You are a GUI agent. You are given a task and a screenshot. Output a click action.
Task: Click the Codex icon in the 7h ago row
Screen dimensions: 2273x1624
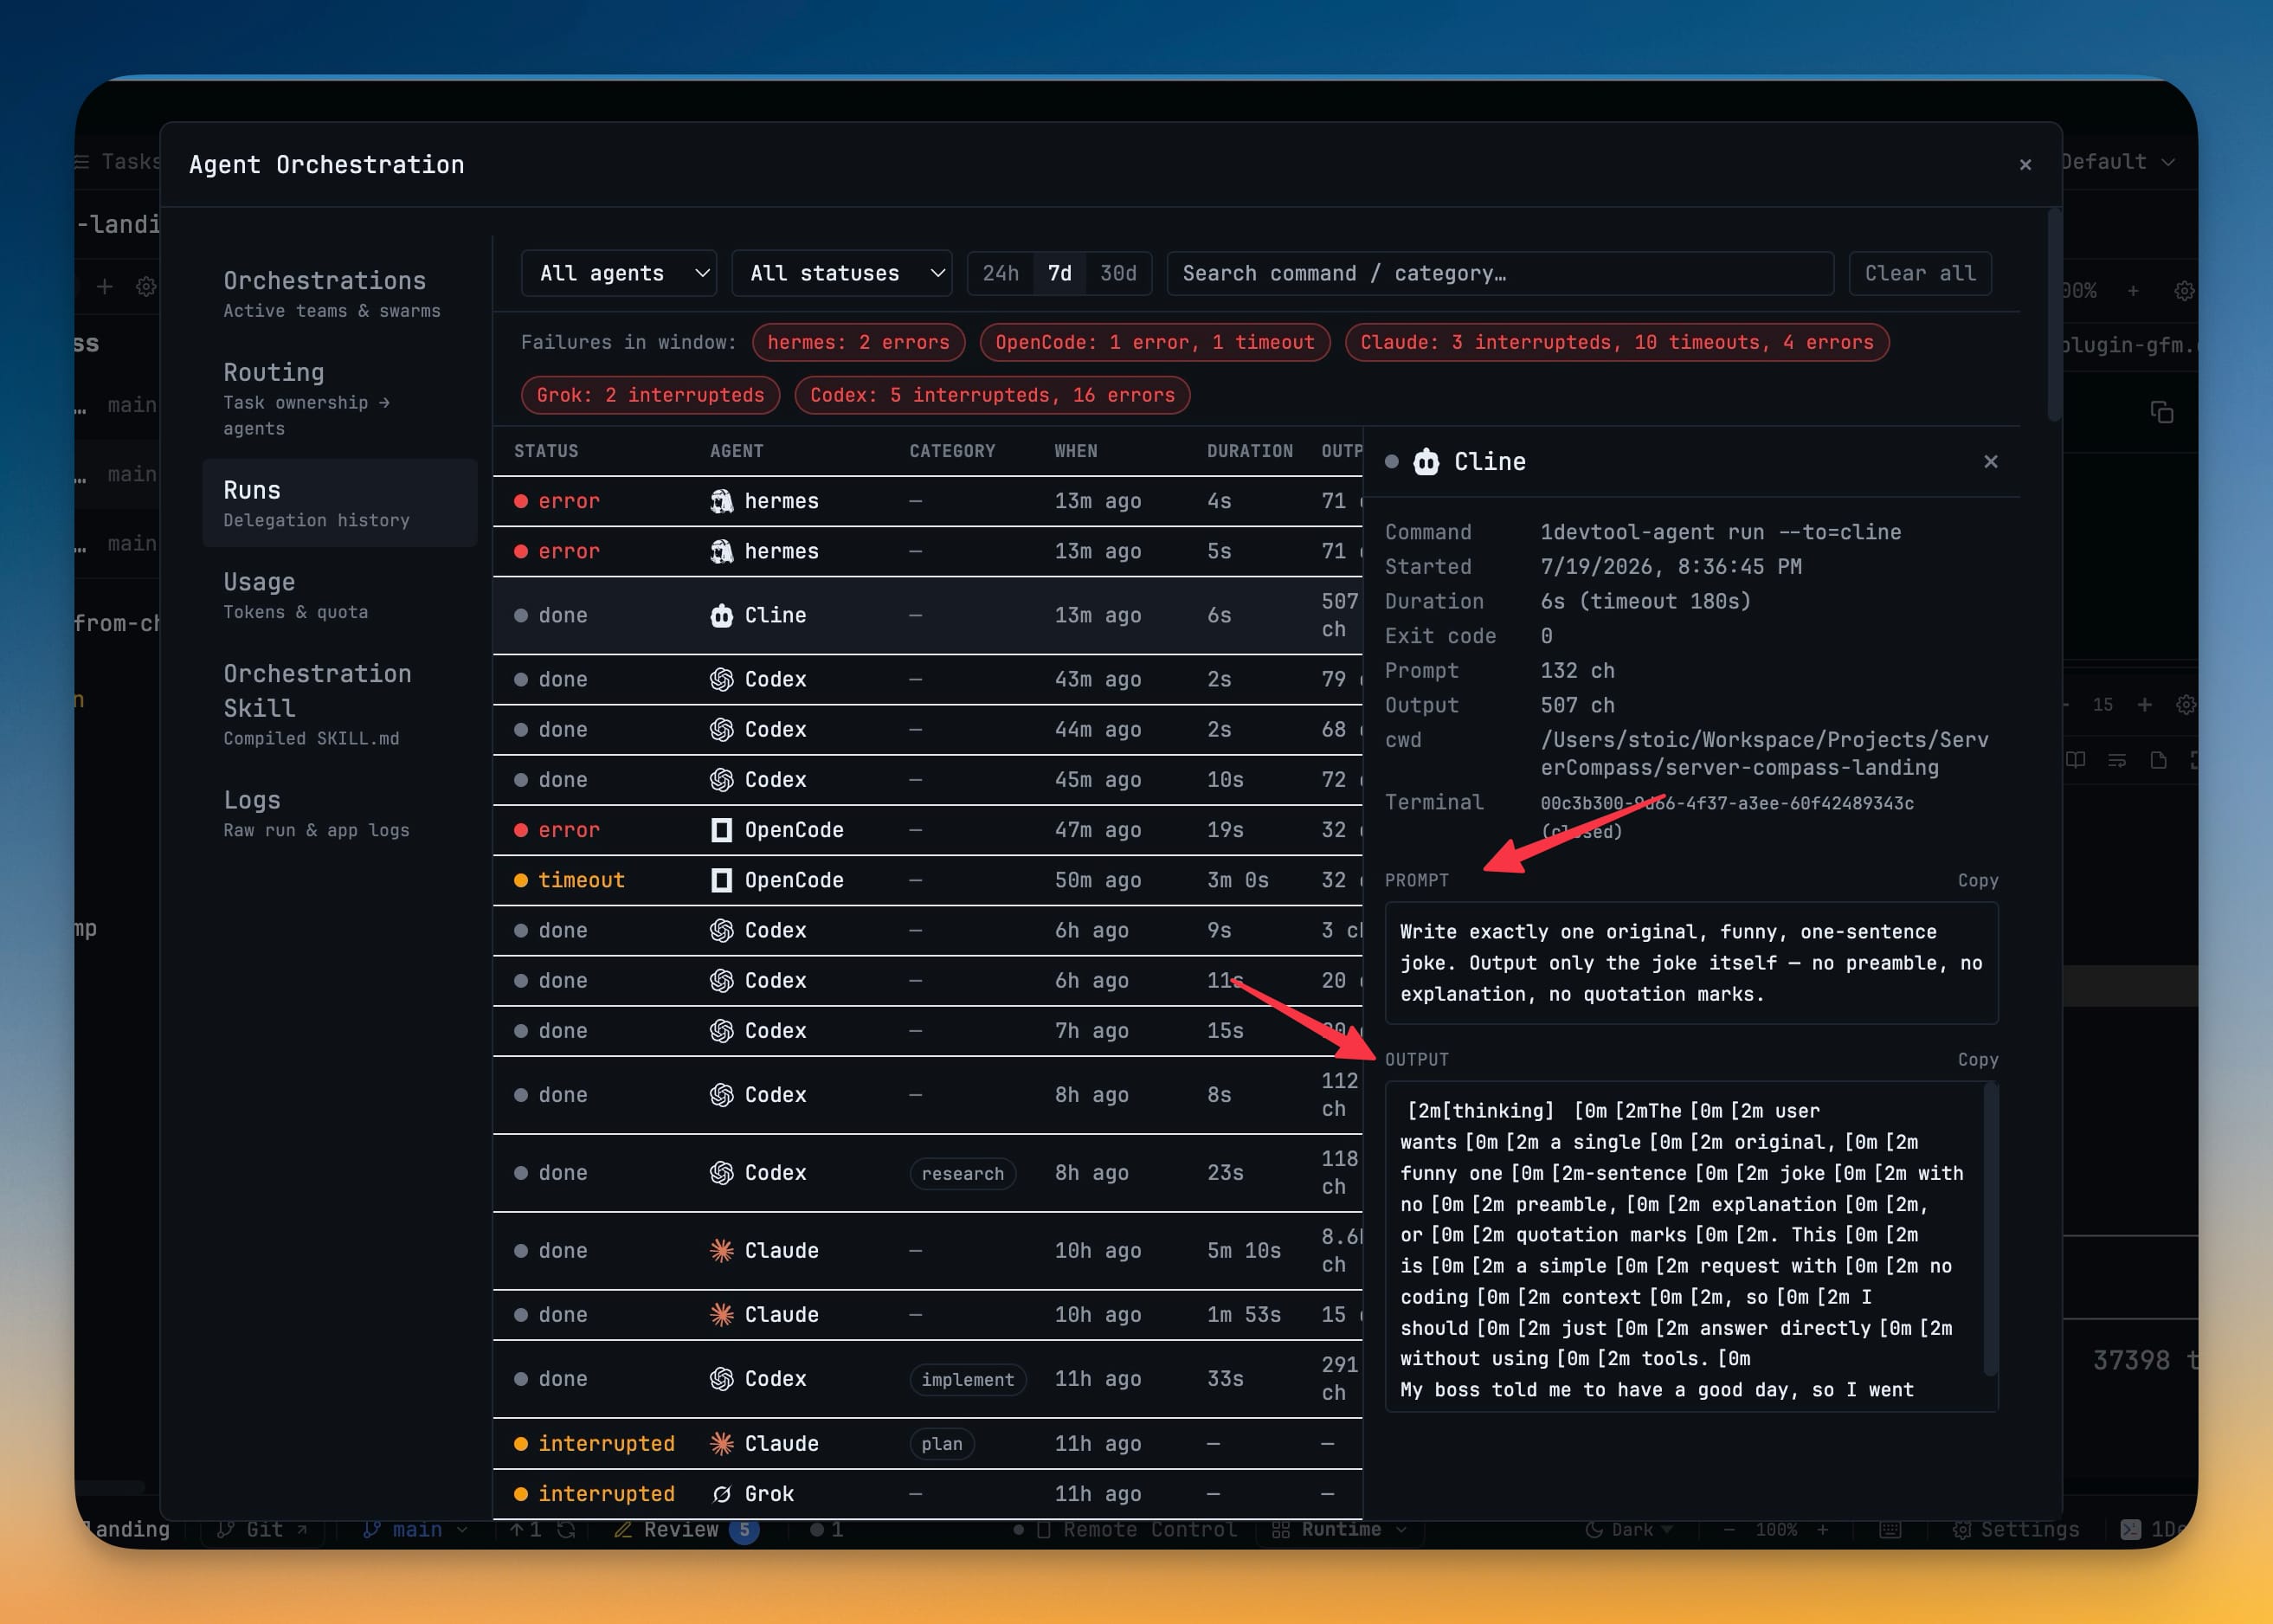(x=721, y=1030)
